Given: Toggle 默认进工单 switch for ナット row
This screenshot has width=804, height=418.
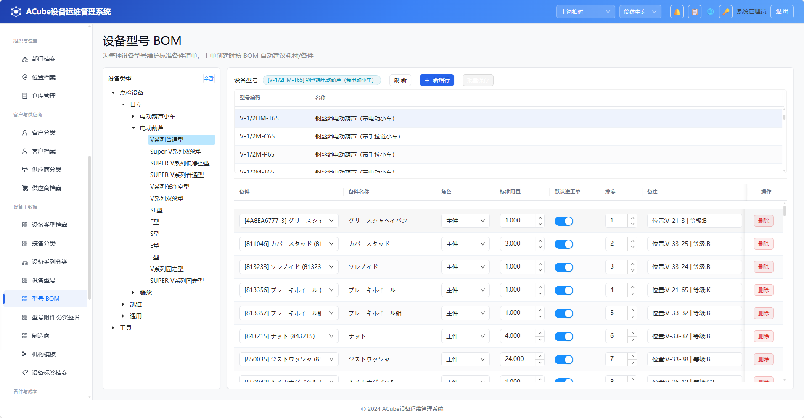Looking at the screenshot, I should [x=564, y=337].
